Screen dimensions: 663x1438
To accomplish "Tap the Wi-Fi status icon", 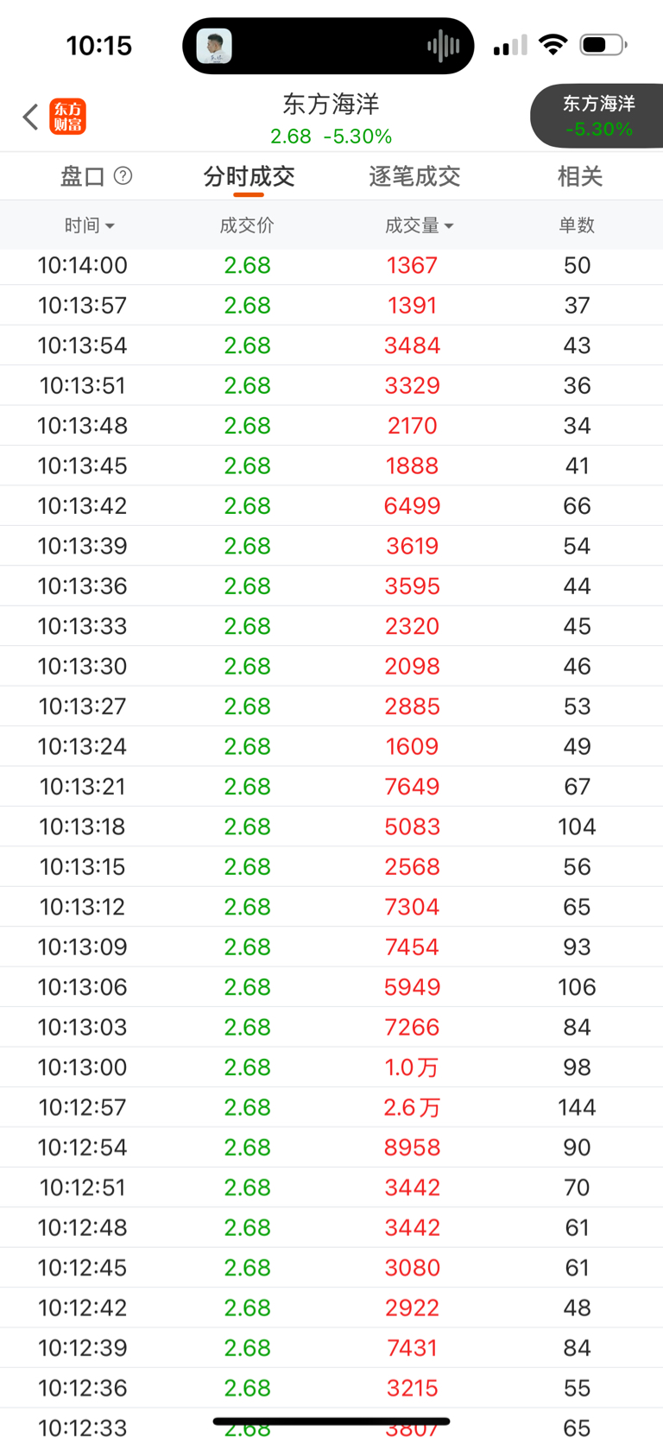I will [x=552, y=45].
